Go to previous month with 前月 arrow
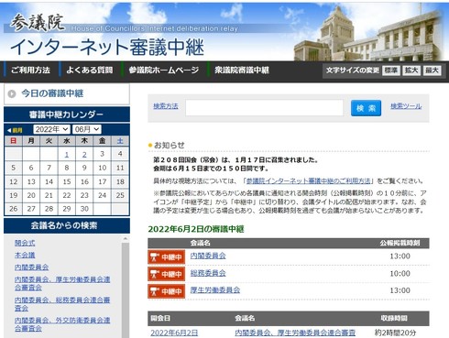The width and height of the screenshot is (449, 338). tap(15, 130)
